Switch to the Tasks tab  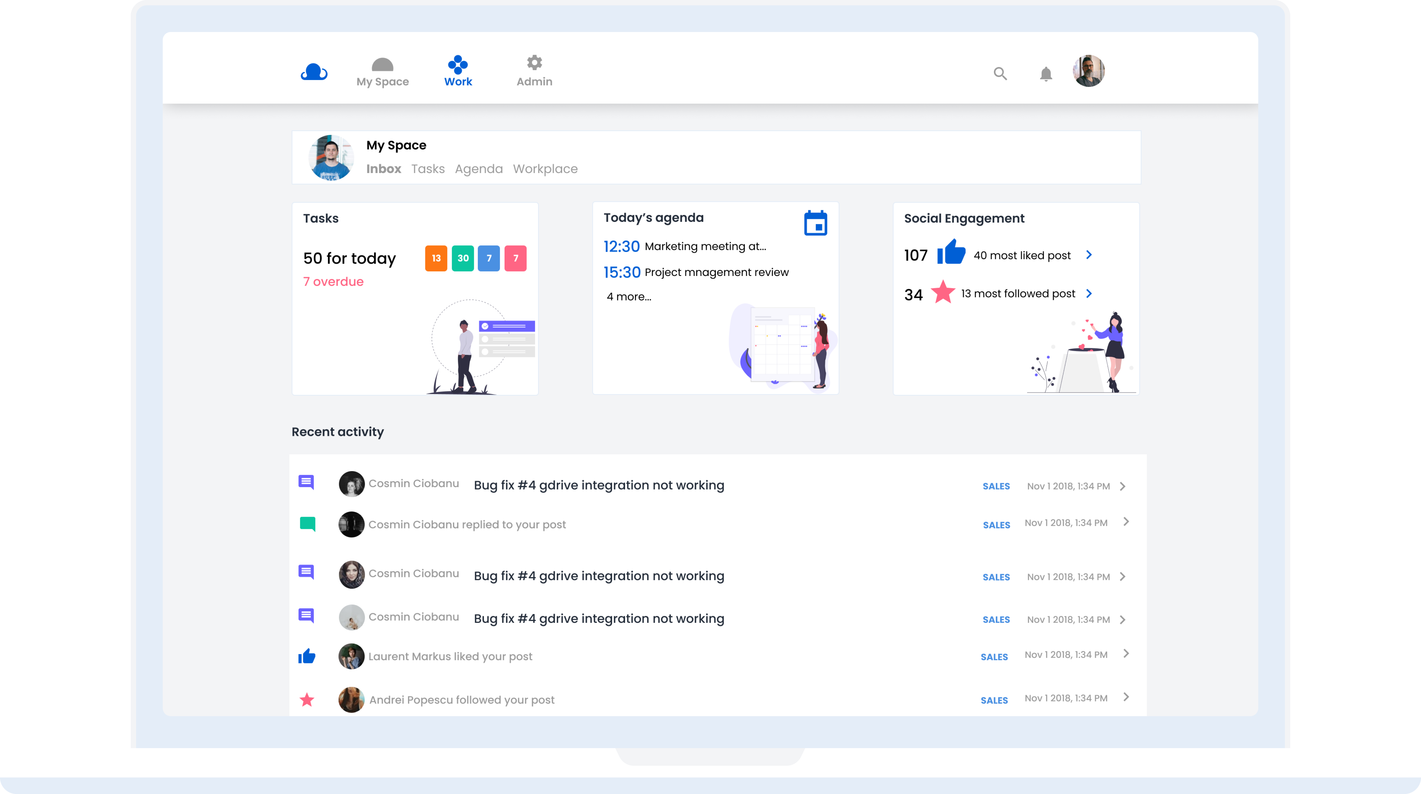427,169
